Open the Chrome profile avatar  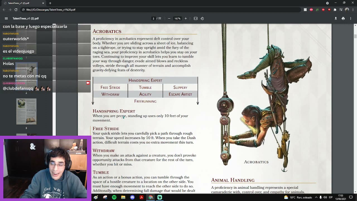coord(347,10)
